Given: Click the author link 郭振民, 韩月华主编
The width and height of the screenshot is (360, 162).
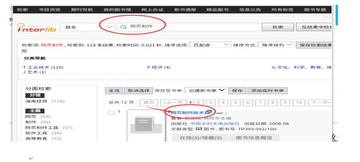Looking at the screenshot, I should [x=208, y=118].
